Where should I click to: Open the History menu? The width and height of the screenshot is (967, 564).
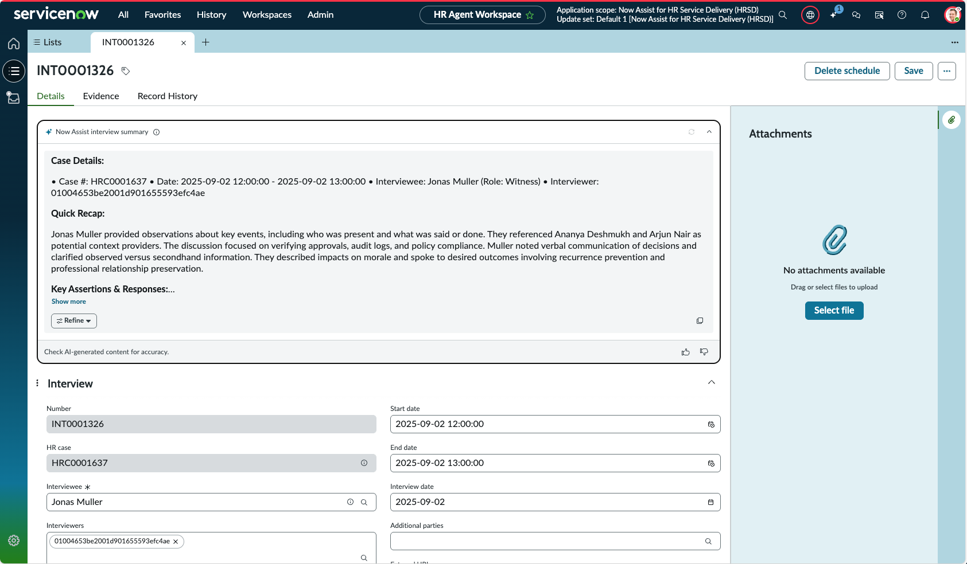pyautogui.click(x=211, y=15)
